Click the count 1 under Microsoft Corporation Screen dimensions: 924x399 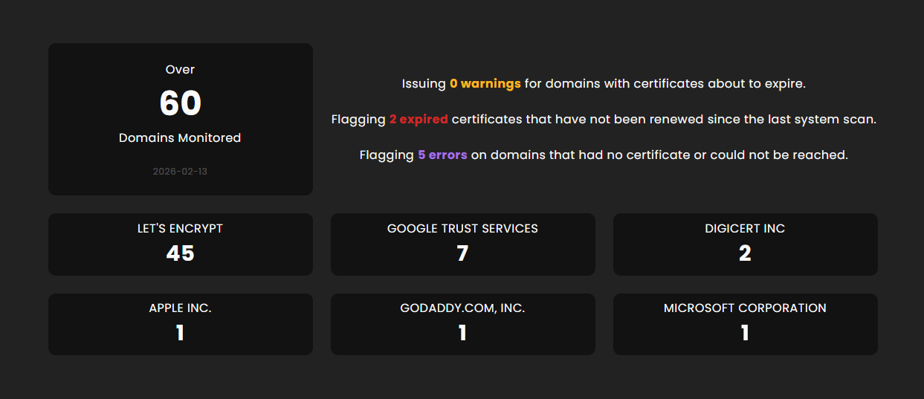pos(745,333)
